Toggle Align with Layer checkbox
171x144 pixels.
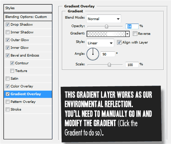tap(119, 42)
